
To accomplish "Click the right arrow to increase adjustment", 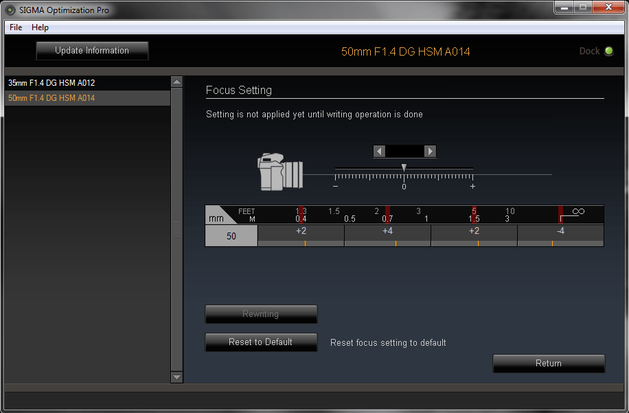I will 430,151.
